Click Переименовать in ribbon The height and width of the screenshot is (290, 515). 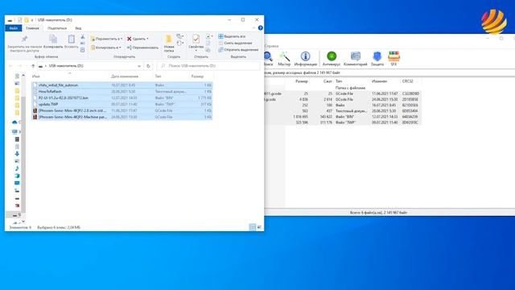pyautogui.click(x=142, y=48)
